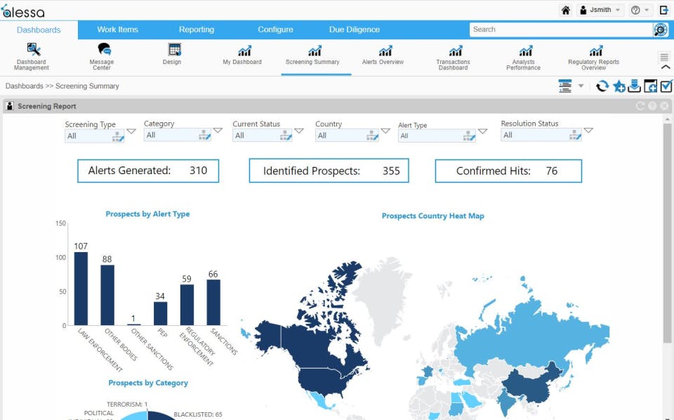674x420 pixels.
Task: Switch to the Work Items tab
Action: [x=117, y=29]
